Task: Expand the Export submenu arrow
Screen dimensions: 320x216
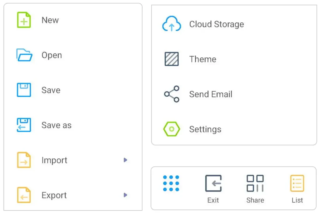Action: tap(125, 195)
